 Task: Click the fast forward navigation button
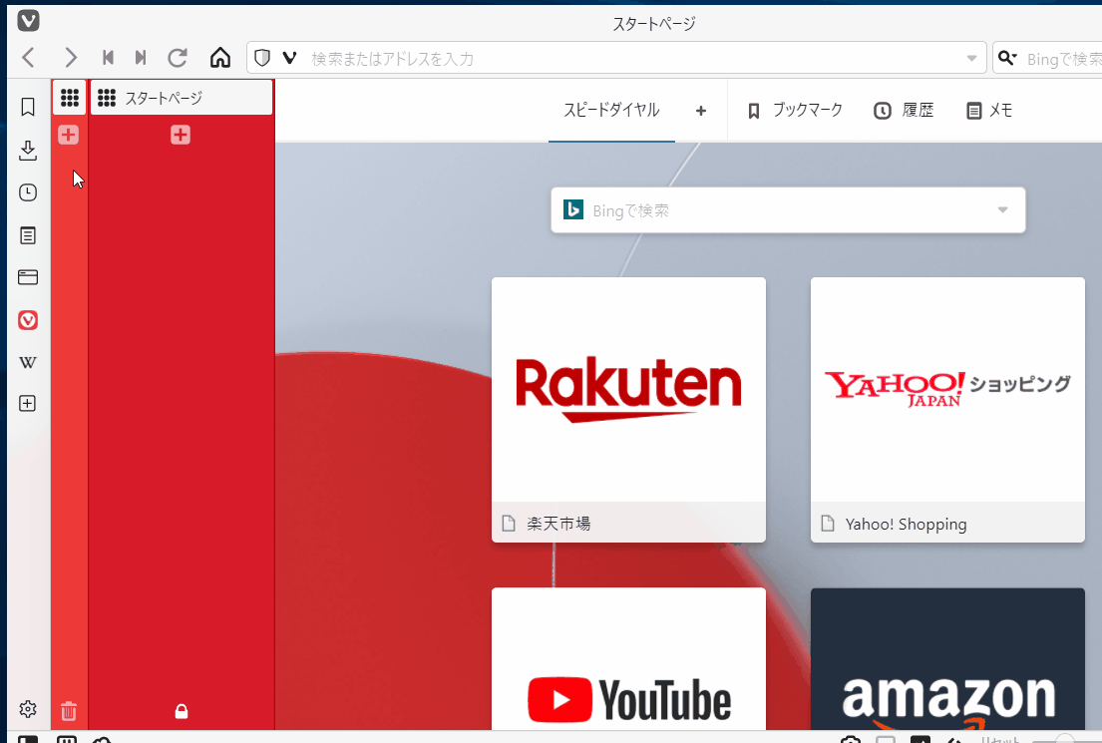click(x=141, y=58)
